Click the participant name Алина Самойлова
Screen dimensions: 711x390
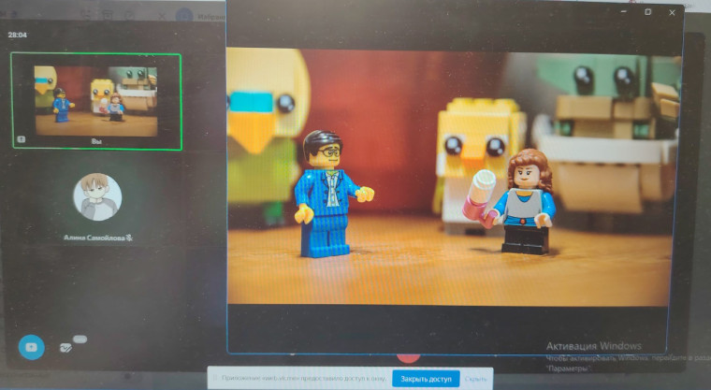(94, 238)
